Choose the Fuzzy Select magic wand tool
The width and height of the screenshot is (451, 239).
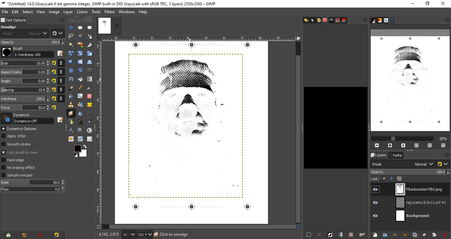point(71,44)
